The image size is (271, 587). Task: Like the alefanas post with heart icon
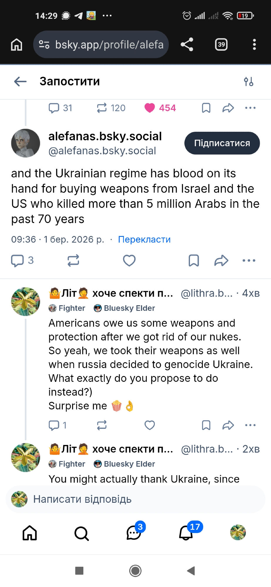(129, 260)
